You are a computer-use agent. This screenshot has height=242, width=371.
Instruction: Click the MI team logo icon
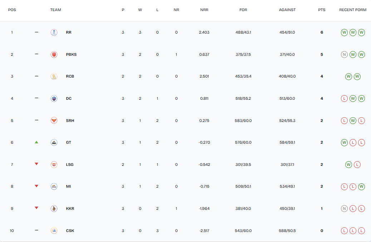pos(54,187)
